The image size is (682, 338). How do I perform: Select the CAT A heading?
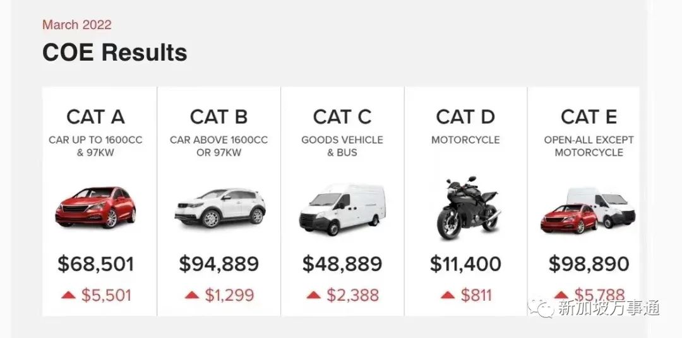pyautogui.click(x=96, y=117)
